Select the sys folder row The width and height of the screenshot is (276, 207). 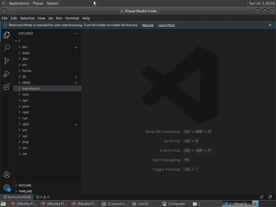tap(47, 136)
